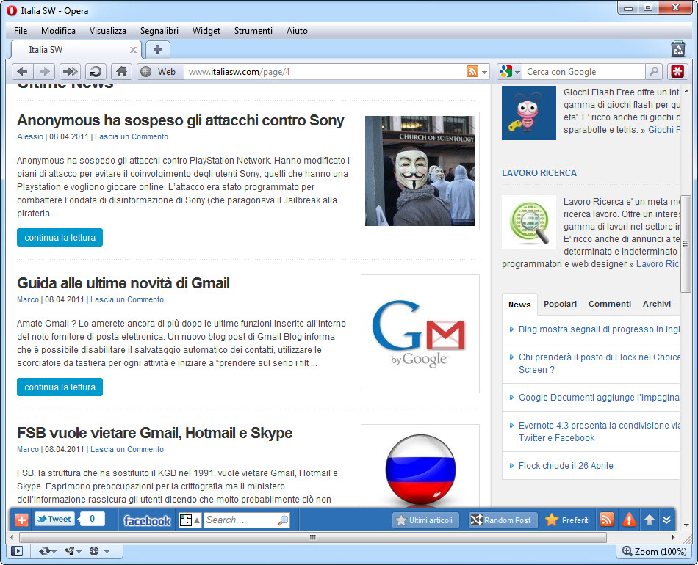Open a new tab with plus button
This screenshot has width=698, height=565.
[157, 50]
